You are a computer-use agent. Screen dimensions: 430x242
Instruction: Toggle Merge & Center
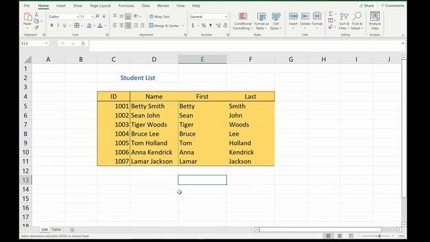tap(164, 26)
